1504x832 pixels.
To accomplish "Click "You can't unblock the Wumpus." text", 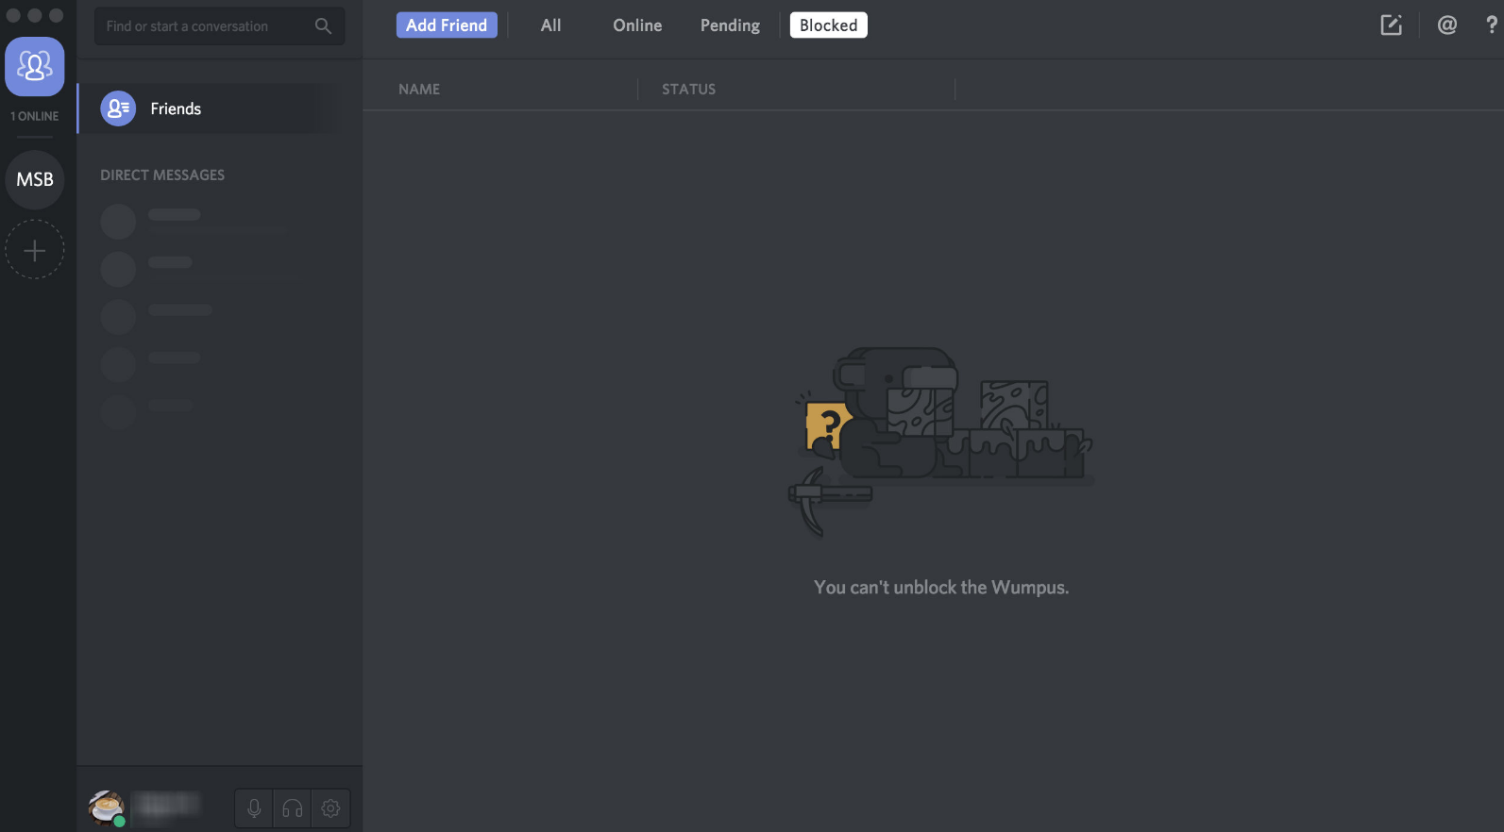I will (941, 587).
